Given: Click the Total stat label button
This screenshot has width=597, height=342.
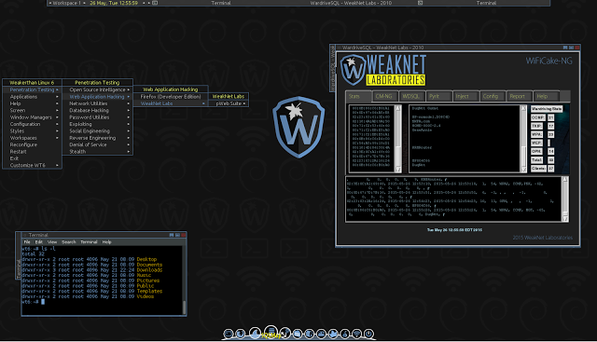Looking at the screenshot, I should click(537, 159).
